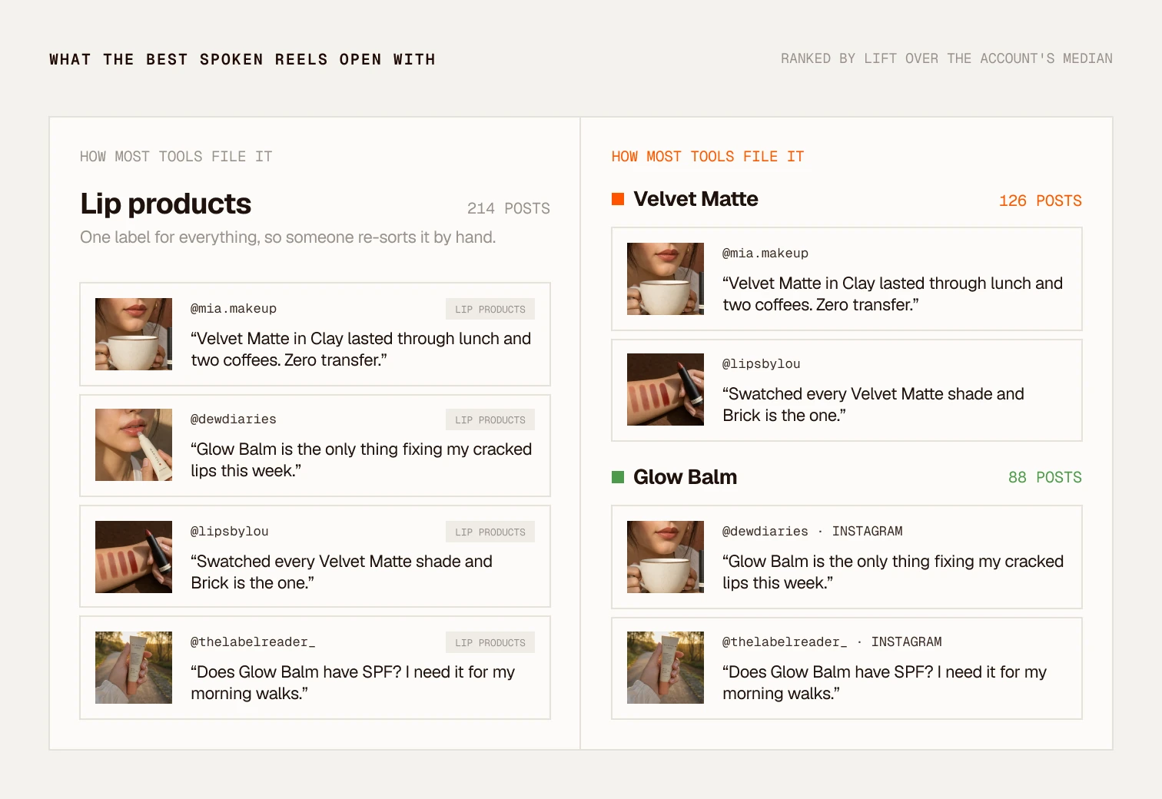
Task: Click the @mia.makeup handle under Velvet Matte
Action: click(765, 254)
